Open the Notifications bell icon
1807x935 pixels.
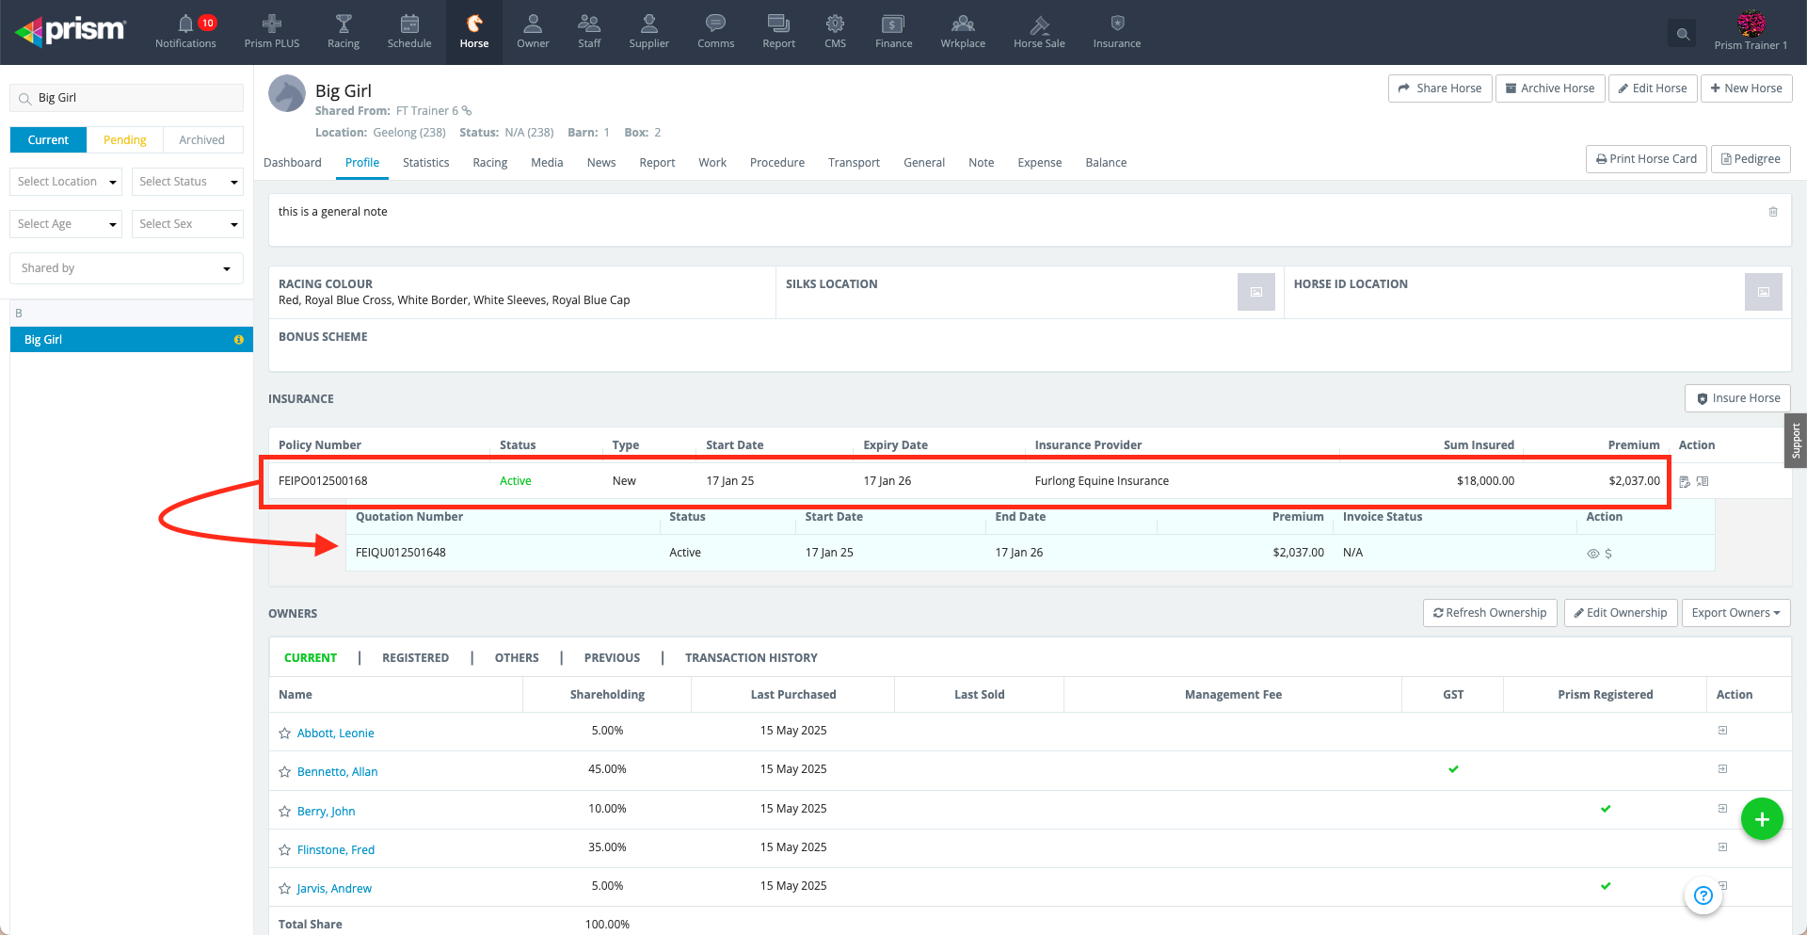(185, 24)
